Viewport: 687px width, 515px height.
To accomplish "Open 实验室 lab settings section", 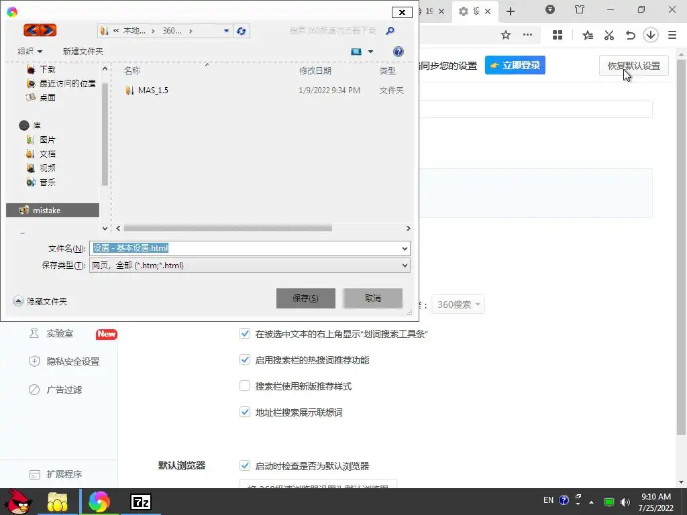I will (60, 333).
